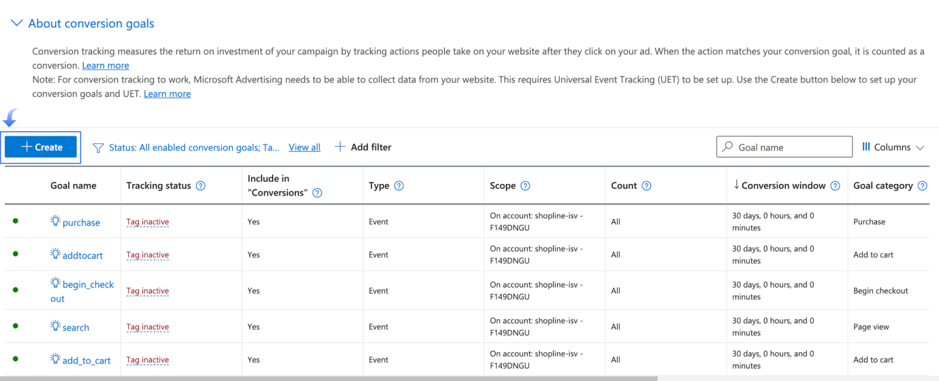Open the View all link
The image size is (939, 381).
304,147
